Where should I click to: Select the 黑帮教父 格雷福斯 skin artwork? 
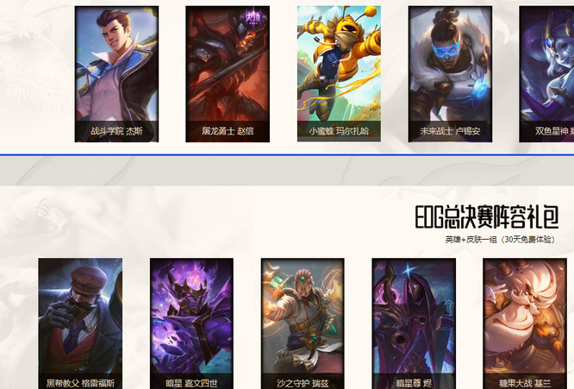pyautogui.click(x=80, y=323)
